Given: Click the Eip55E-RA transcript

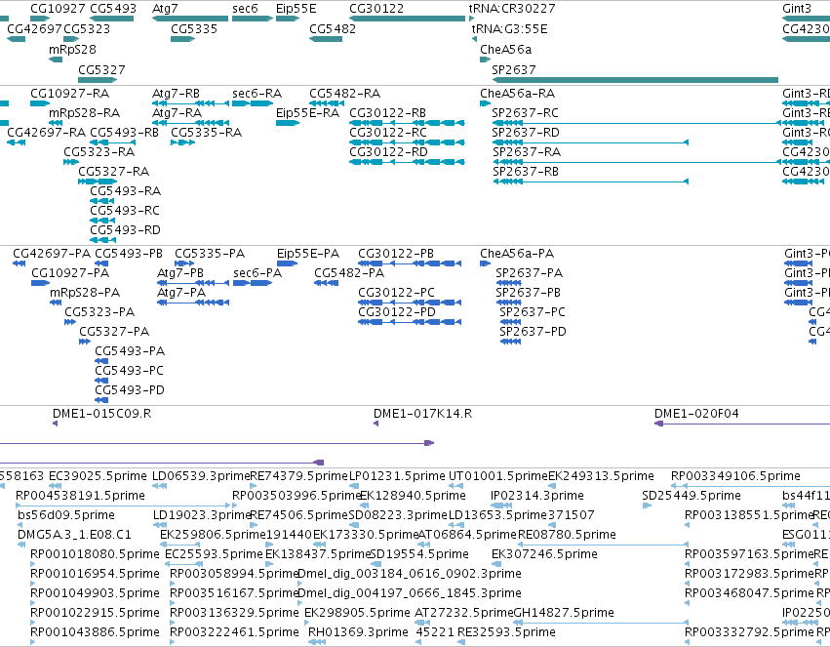Looking at the screenshot, I should tap(288, 123).
